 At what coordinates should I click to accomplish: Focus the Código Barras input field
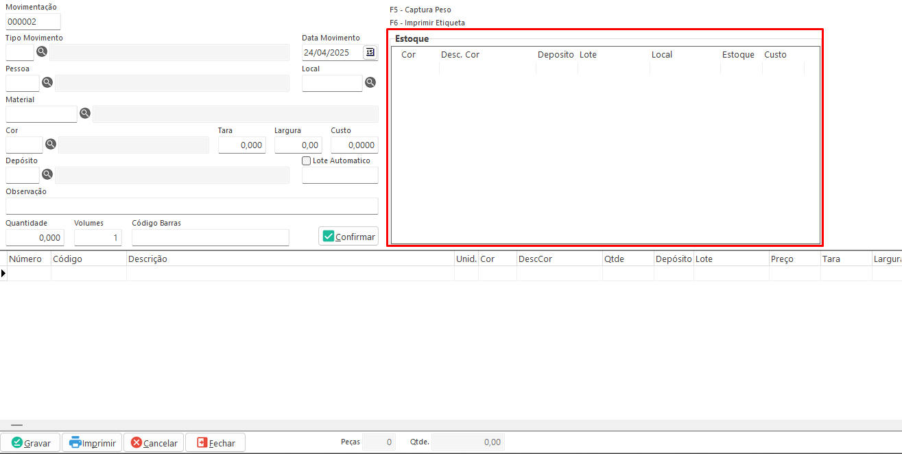click(210, 237)
